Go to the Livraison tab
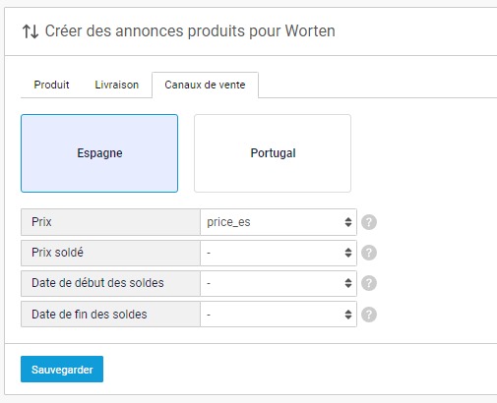Screen dimensions: 497x403 point(117,85)
